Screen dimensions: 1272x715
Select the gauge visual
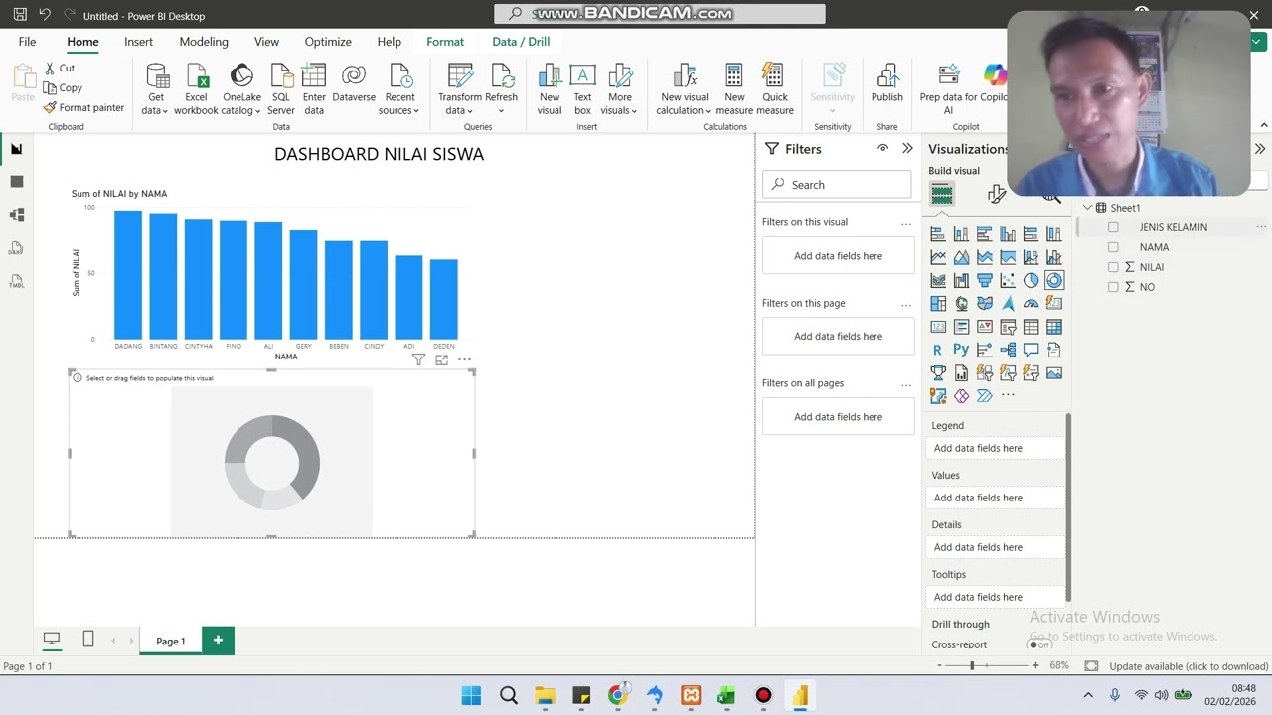pos(1031,303)
